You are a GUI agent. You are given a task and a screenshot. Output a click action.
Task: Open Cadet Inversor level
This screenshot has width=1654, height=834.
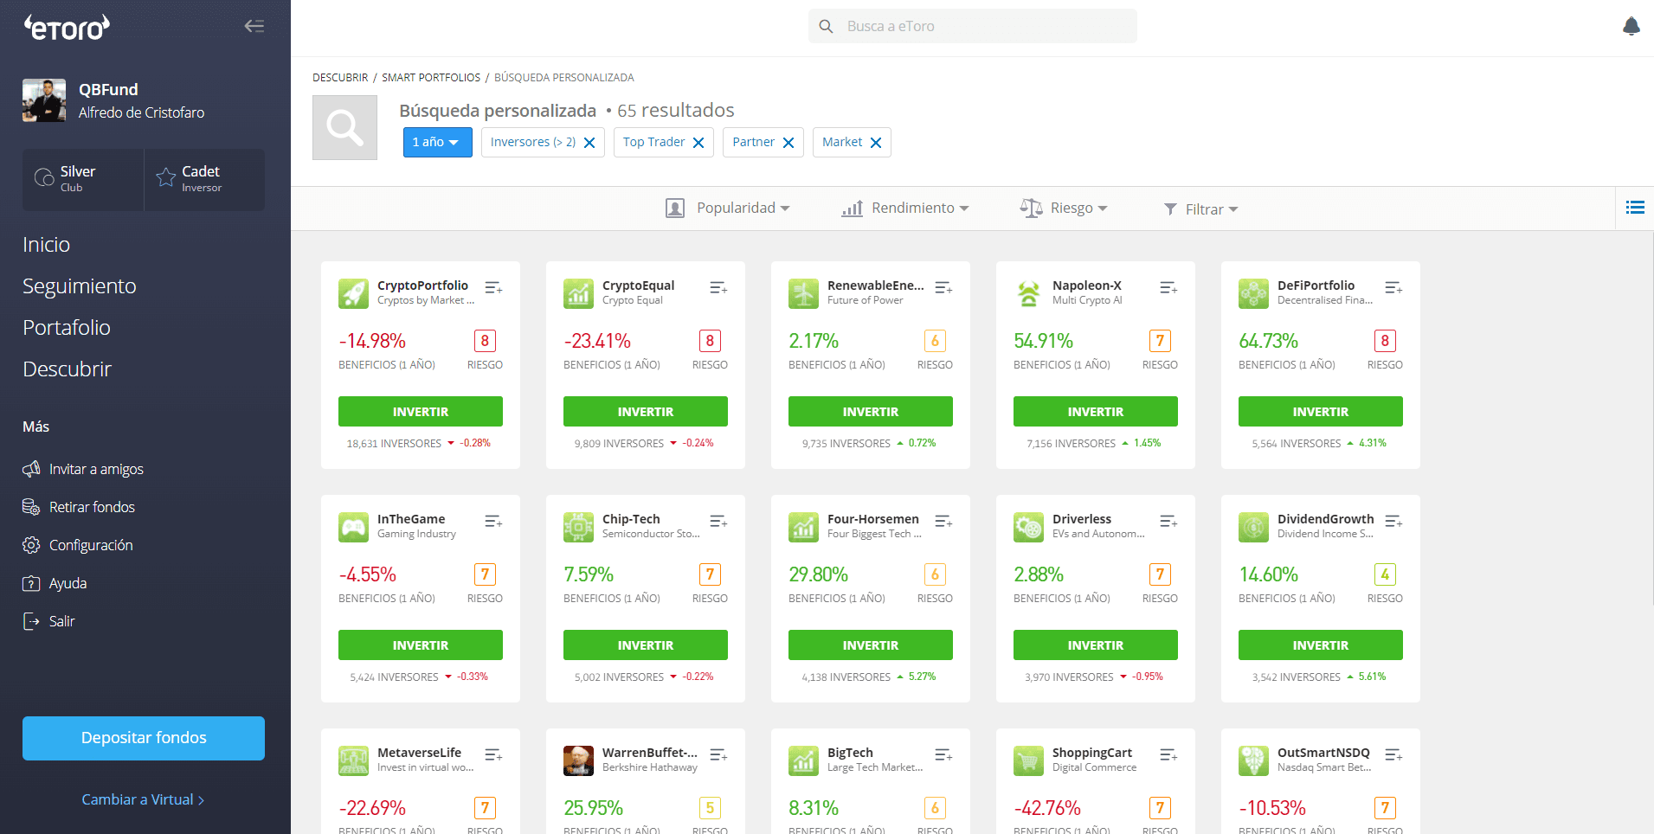tap(204, 179)
